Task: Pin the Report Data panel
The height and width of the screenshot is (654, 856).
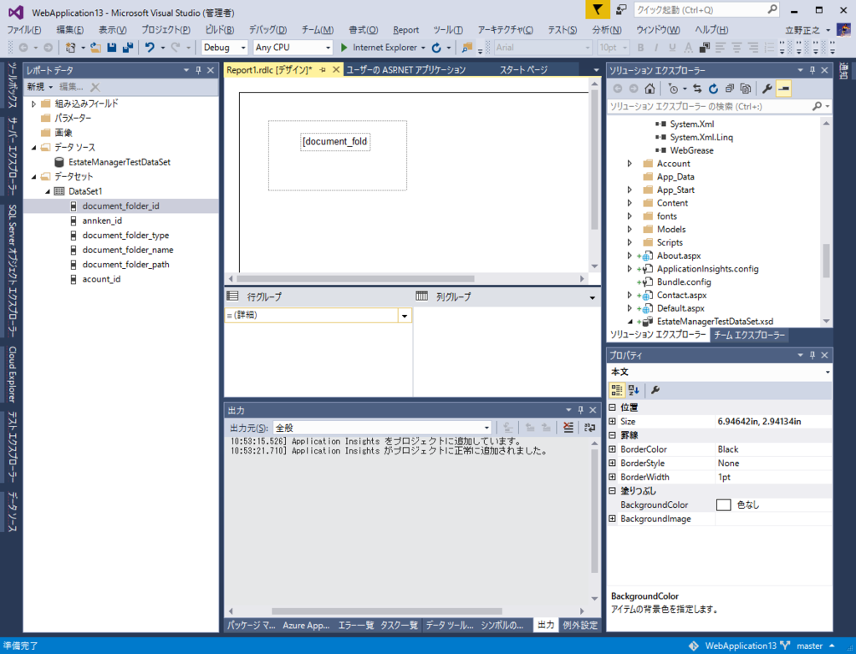Action: tap(198, 70)
